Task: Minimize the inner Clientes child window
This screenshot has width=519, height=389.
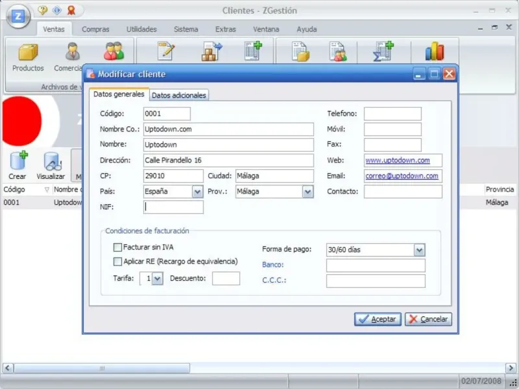Action: pos(480,28)
